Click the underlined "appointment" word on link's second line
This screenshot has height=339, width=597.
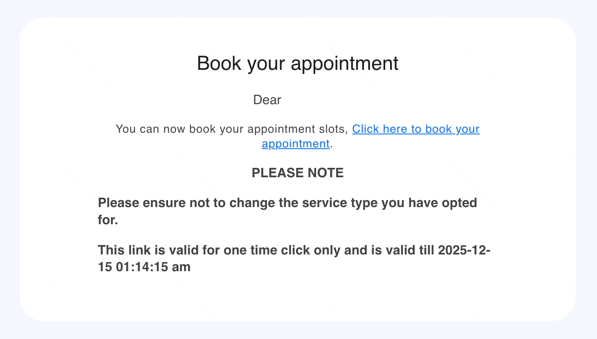(296, 144)
